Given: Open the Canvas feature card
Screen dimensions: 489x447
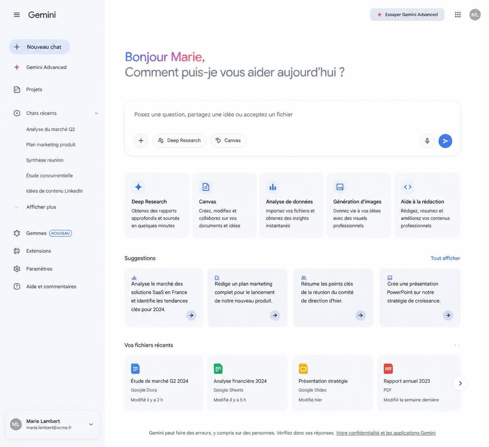Looking at the screenshot, I should point(224,205).
